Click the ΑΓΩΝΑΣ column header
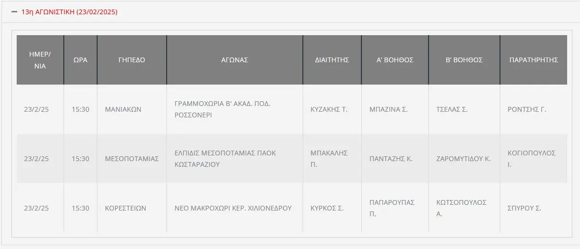580x249 pixels. pos(235,60)
